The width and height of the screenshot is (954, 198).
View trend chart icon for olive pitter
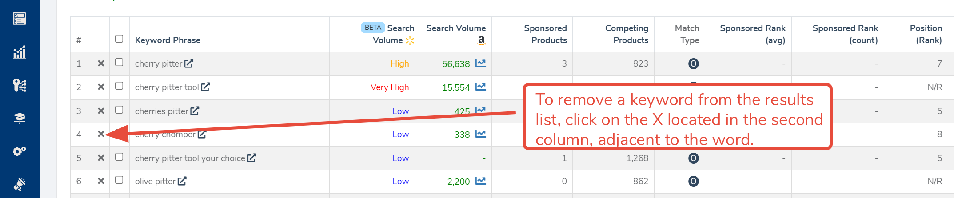click(x=480, y=181)
